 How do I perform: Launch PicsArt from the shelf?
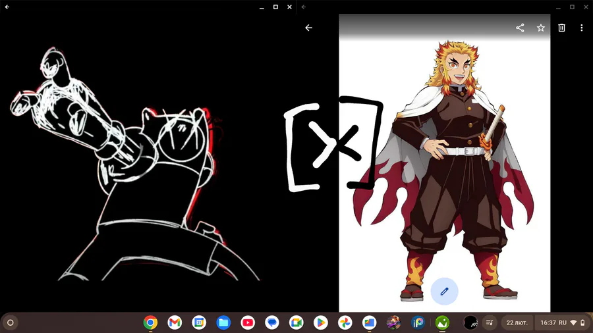[418, 322]
